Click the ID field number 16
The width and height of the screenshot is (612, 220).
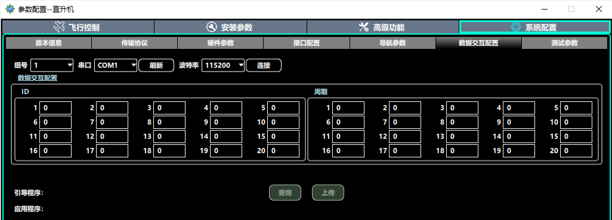coord(55,151)
